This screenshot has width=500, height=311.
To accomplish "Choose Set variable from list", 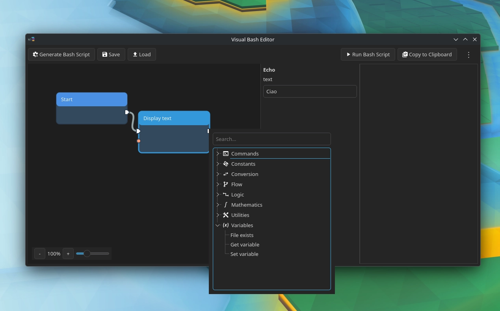I will click(x=244, y=254).
